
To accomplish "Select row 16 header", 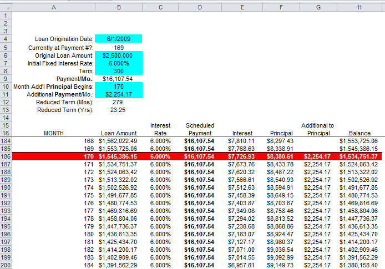I will (x=6, y=133).
